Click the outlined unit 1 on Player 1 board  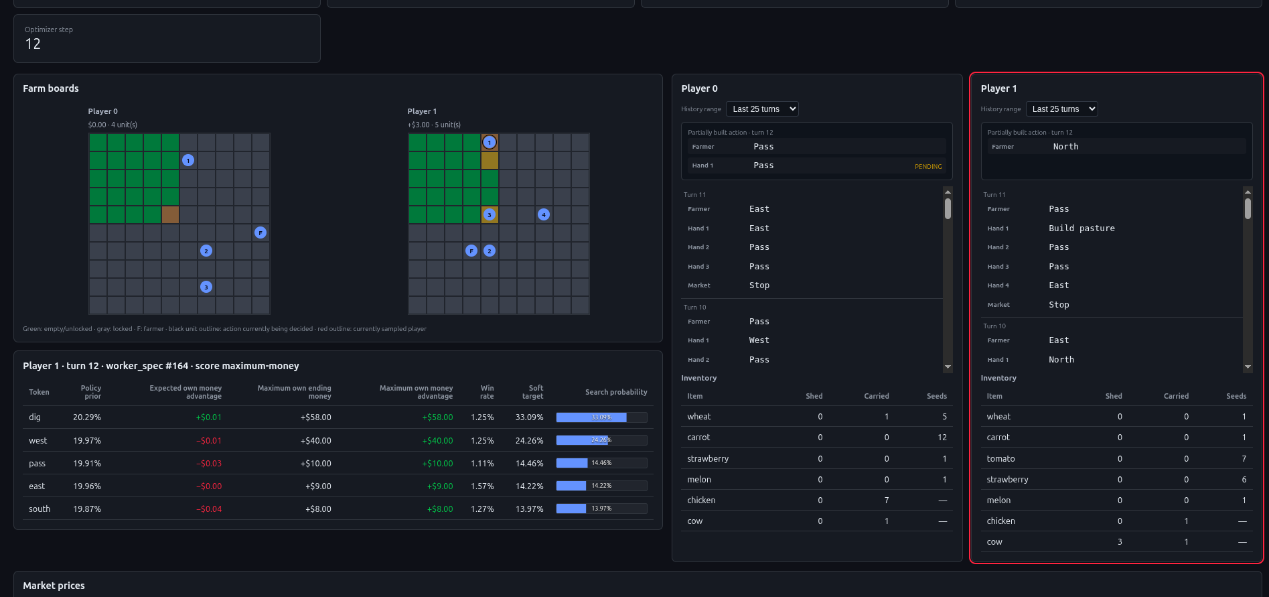[490, 142]
